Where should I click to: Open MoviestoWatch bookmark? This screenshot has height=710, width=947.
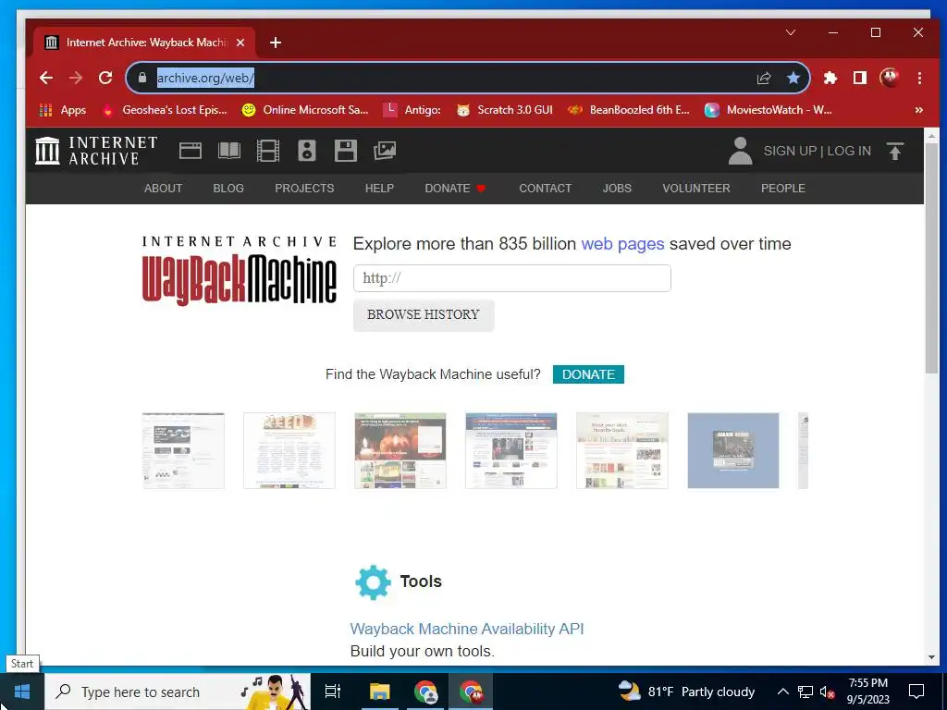pos(769,110)
